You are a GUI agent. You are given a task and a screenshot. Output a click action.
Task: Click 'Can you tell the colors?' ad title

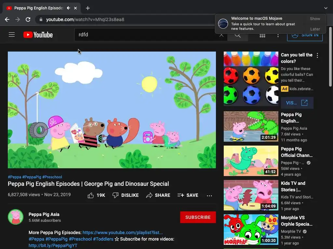pos(297,58)
